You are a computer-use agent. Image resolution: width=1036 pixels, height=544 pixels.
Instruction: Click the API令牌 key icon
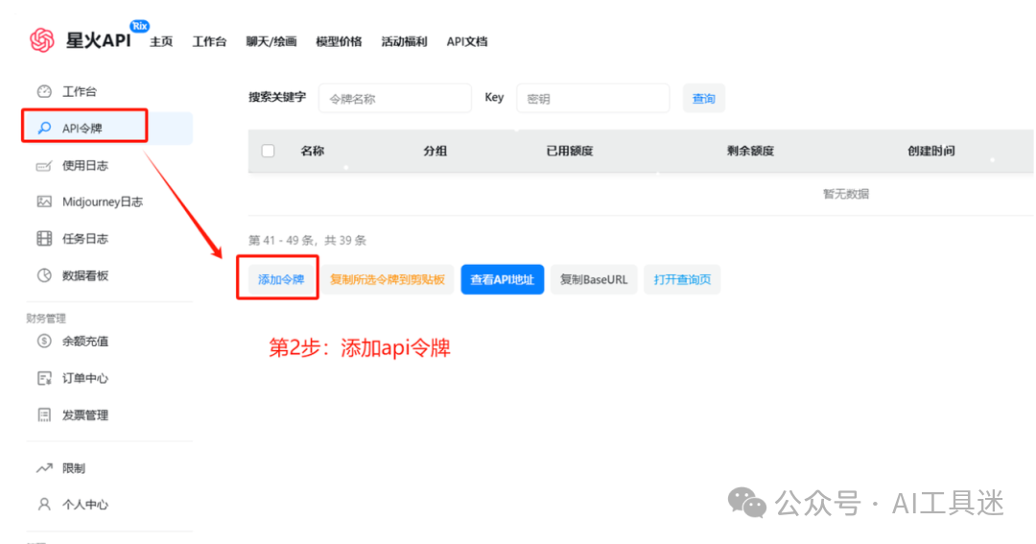coord(44,129)
